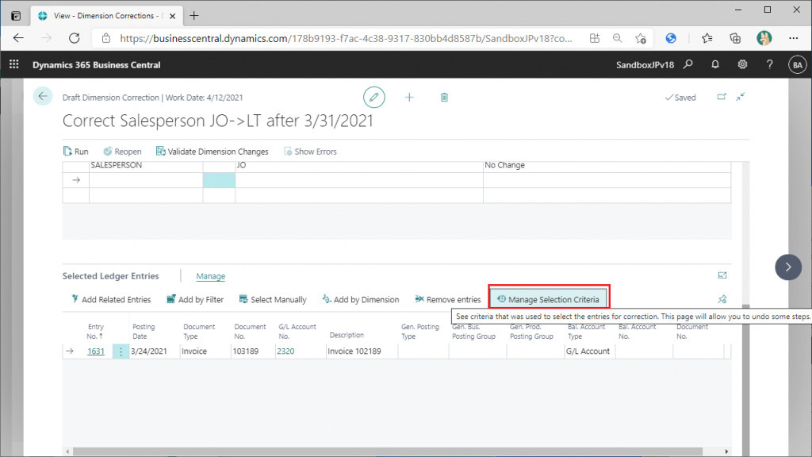Image resolution: width=812 pixels, height=457 pixels.
Task: Create a new record with the plus icon
Action: click(409, 98)
